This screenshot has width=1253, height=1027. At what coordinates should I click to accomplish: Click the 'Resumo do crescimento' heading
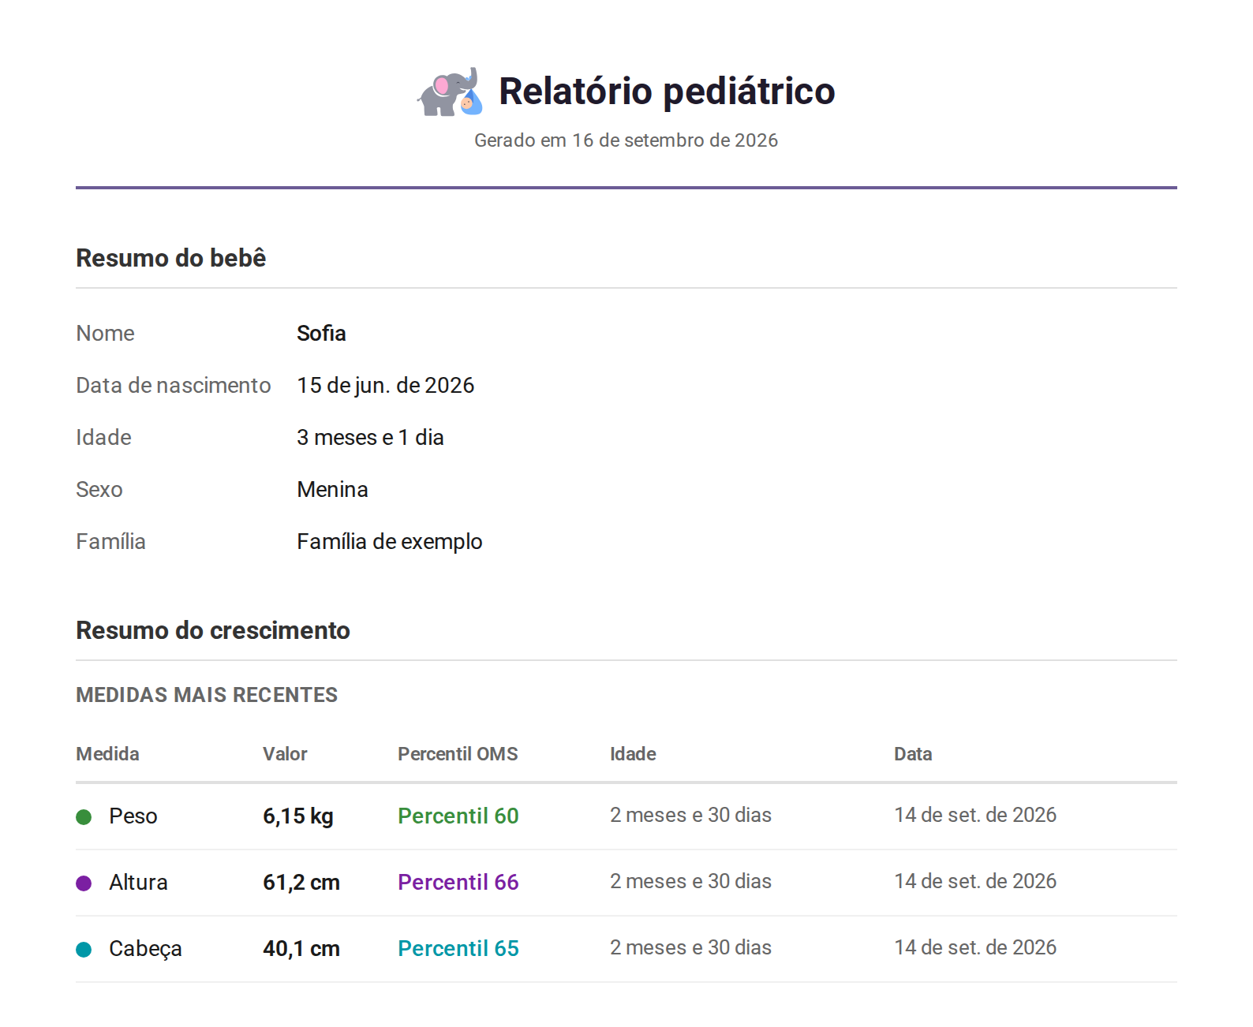click(213, 630)
